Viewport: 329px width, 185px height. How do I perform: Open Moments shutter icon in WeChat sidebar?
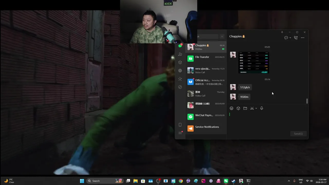(x=180, y=71)
